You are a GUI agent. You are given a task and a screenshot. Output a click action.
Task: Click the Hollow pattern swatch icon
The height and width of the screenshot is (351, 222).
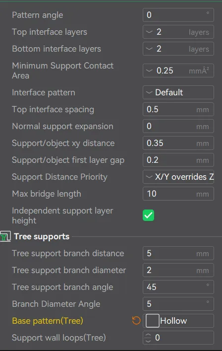(153, 321)
